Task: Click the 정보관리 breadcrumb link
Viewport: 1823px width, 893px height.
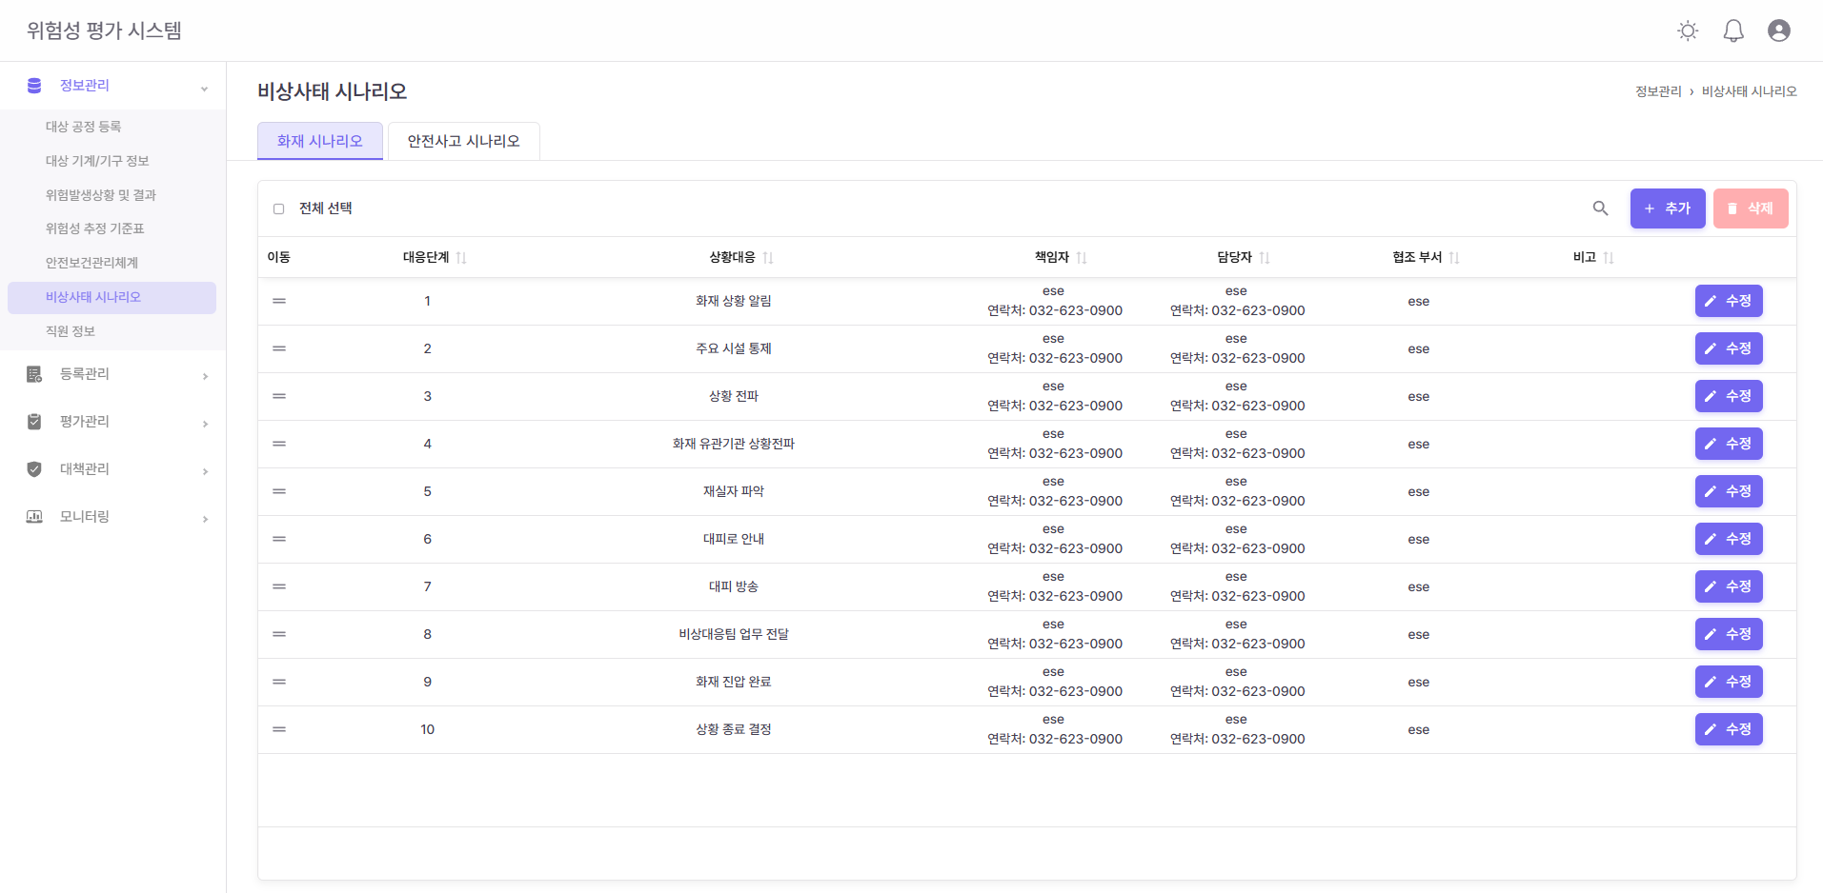Action: (1658, 91)
